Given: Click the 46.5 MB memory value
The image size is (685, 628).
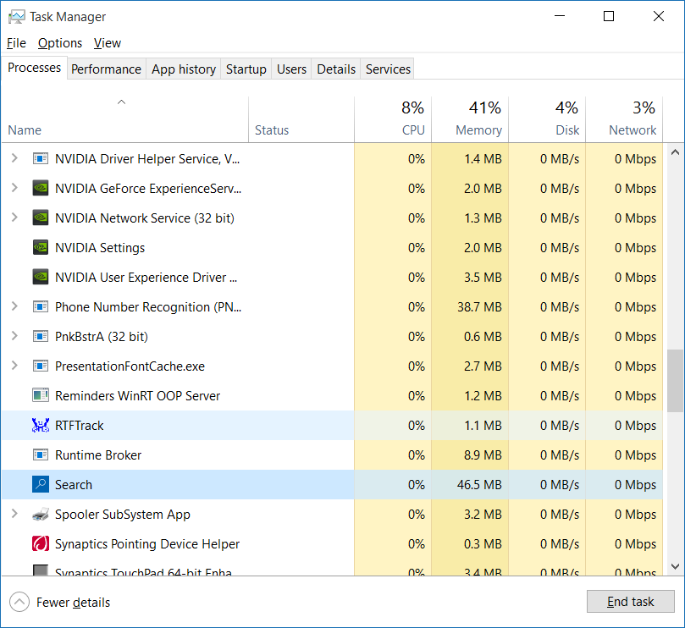Looking at the screenshot, I should [x=479, y=485].
